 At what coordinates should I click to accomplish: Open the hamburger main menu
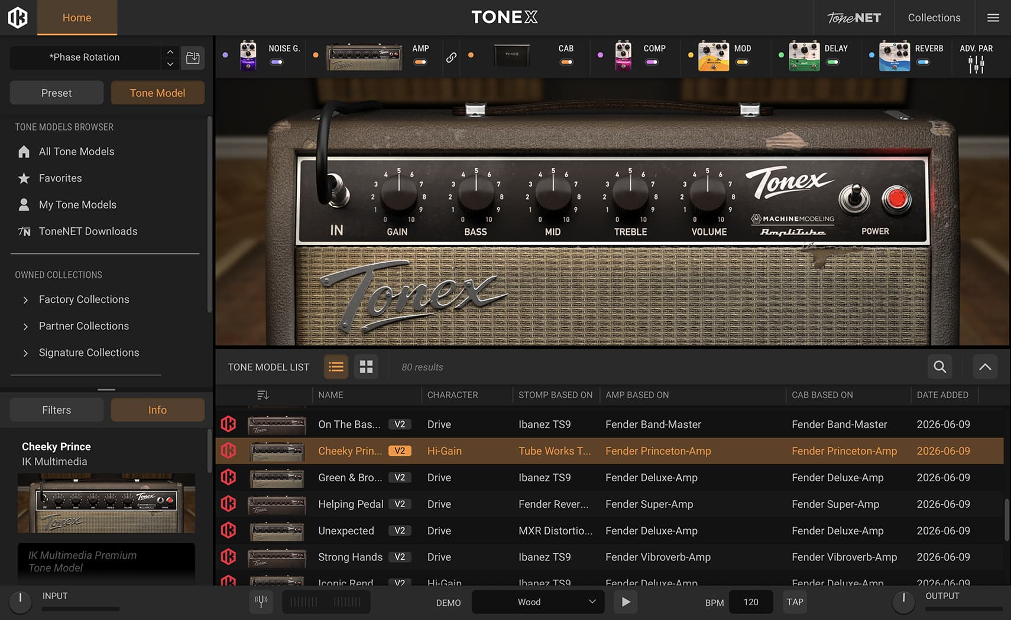coord(993,18)
